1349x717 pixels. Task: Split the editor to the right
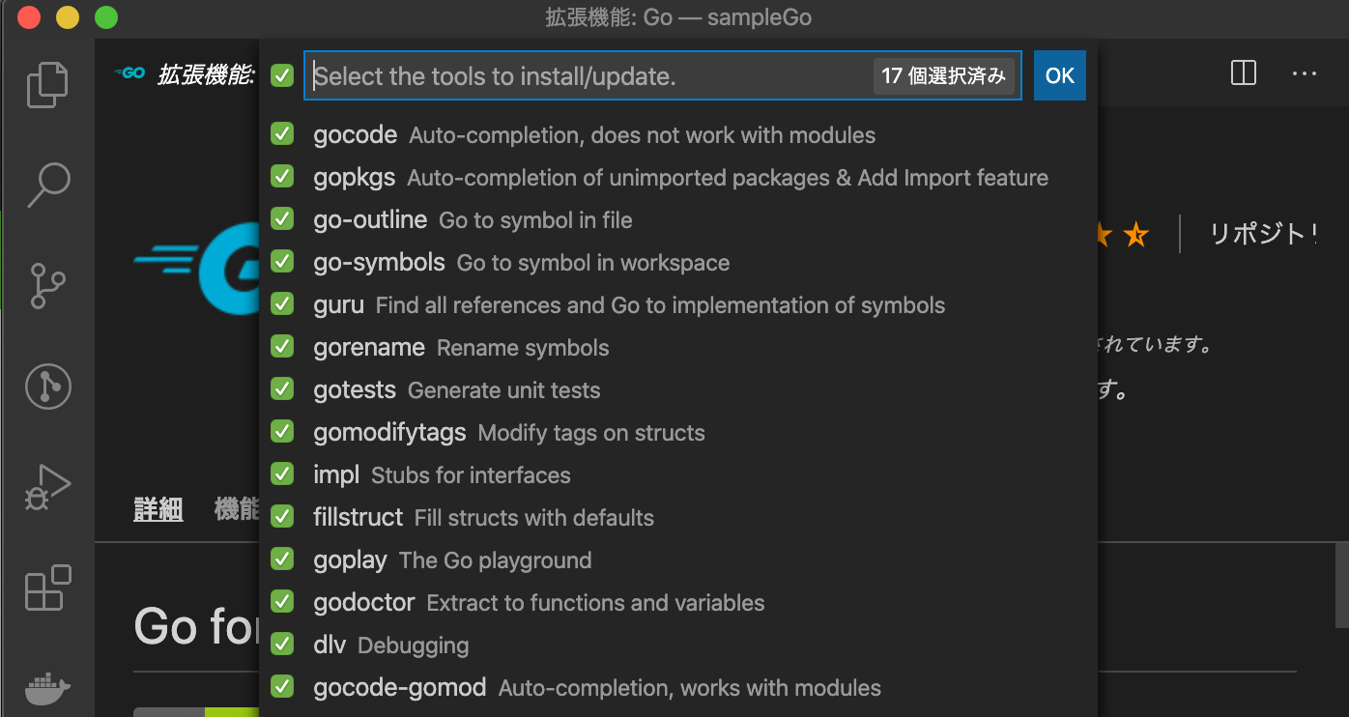tap(1244, 73)
